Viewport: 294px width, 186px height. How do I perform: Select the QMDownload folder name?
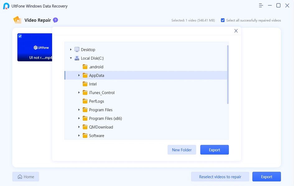pyautogui.click(x=101, y=127)
